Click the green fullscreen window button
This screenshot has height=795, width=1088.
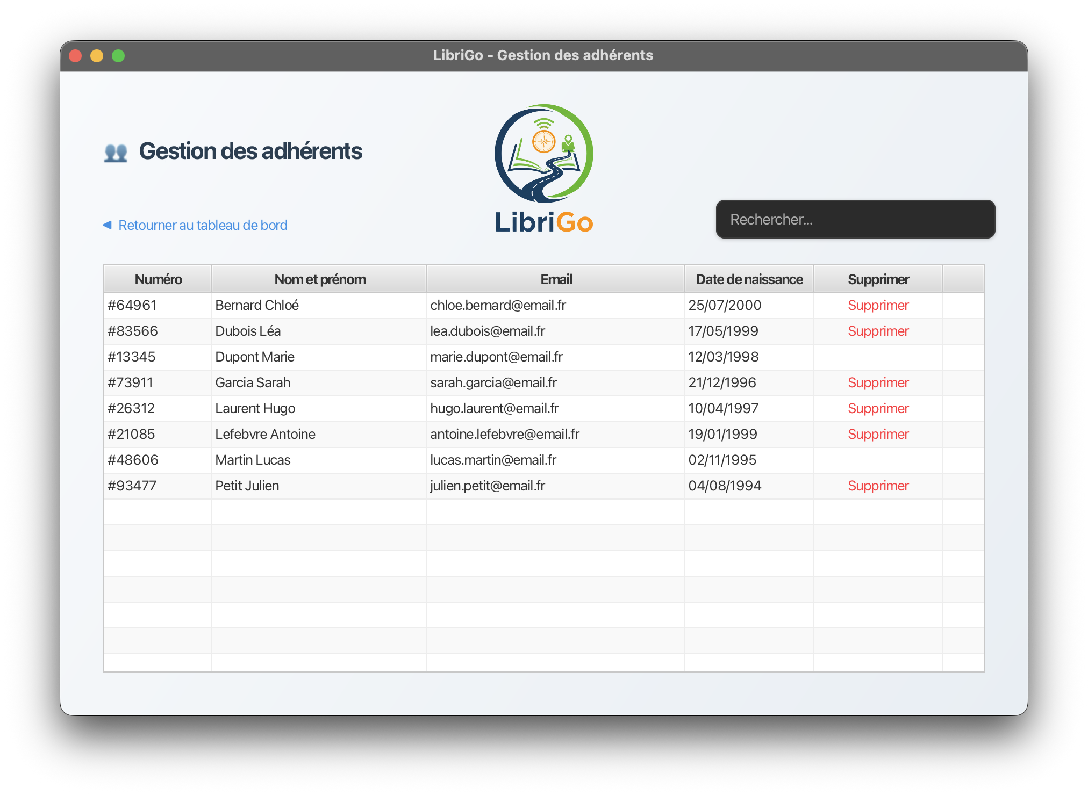[118, 56]
